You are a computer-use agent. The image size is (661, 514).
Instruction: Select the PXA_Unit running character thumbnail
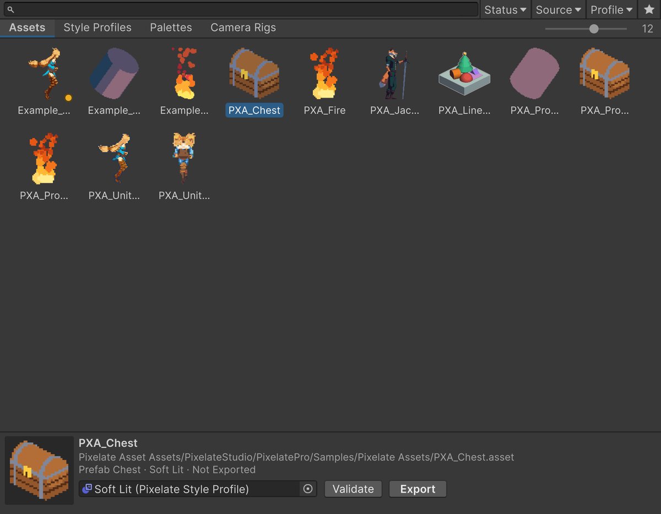(115, 159)
